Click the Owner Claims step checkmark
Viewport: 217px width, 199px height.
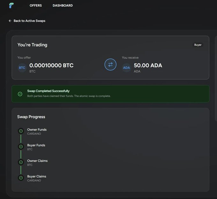point(21,162)
